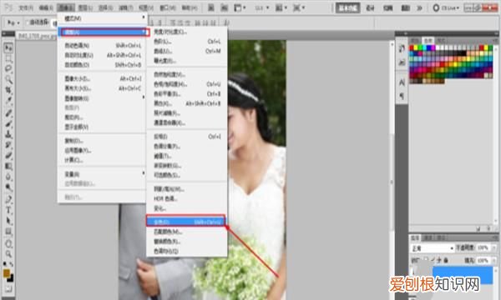Image resolution: width=501 pixels, height=300 pixels.
Task: Switch to the Channels (通道) tab
Action: 428,237
